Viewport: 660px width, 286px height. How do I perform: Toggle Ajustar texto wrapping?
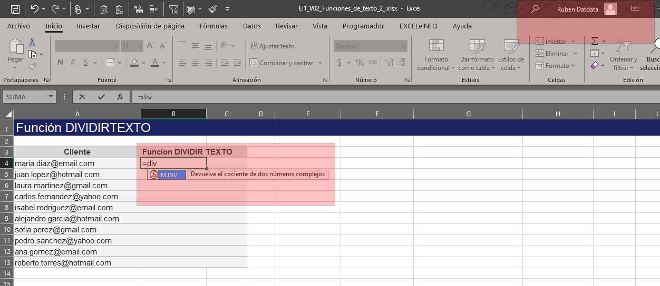click(272, 46)
